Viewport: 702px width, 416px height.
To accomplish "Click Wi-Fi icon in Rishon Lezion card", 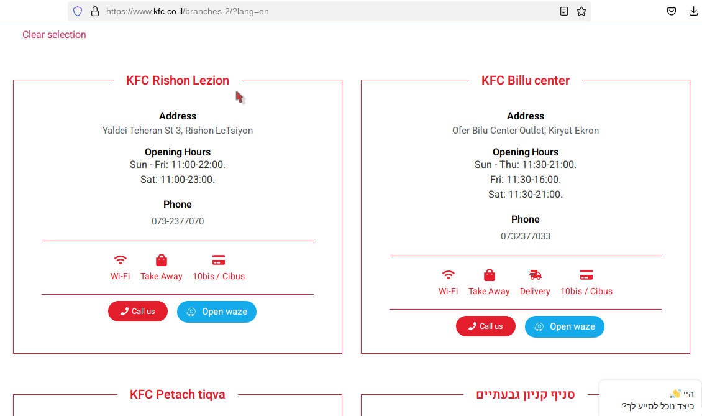I will pyautogui.click(x=121, y=260).
